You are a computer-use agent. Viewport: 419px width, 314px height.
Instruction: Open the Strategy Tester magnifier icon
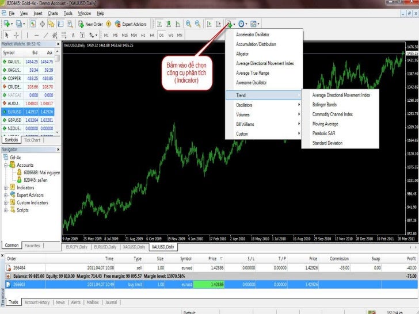tap(70, 24)
